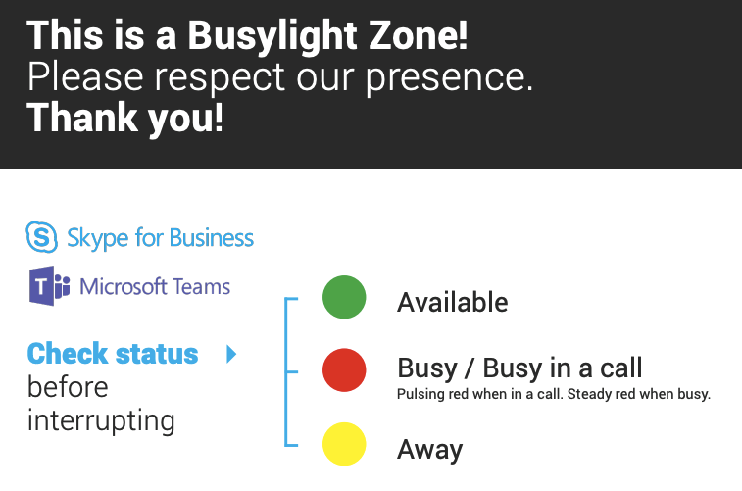742x491 pixels.
Task: Click the Away label
Action: pyautogui.click(x=429, y=450)
